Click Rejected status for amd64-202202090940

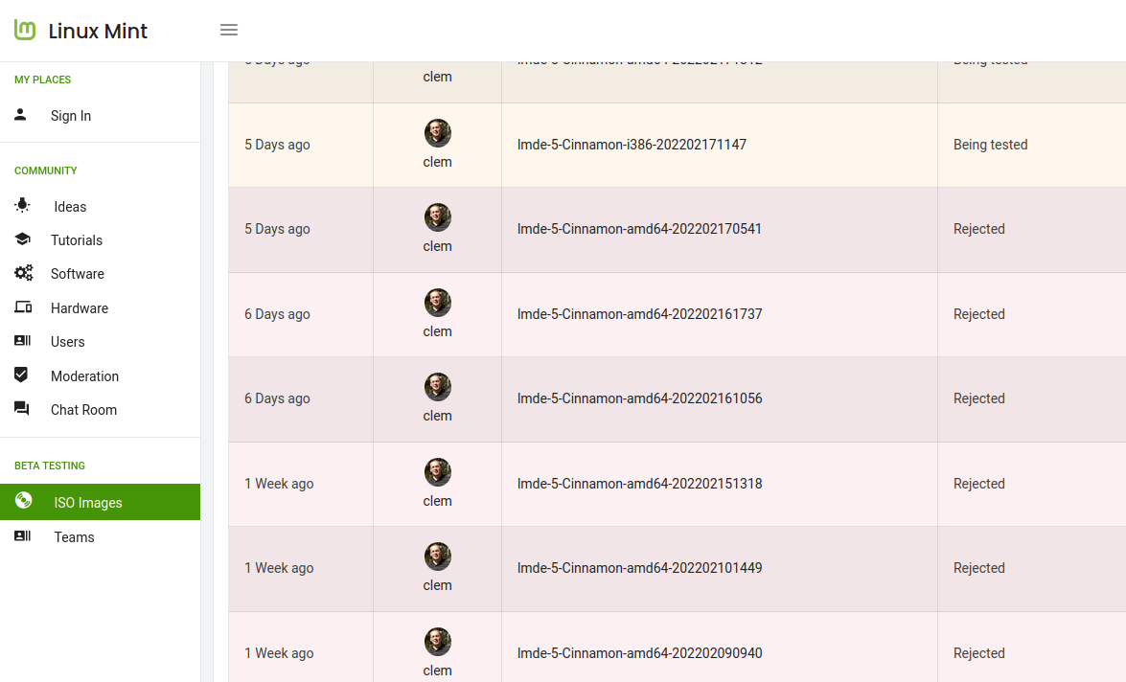click(x=978, y=653)
